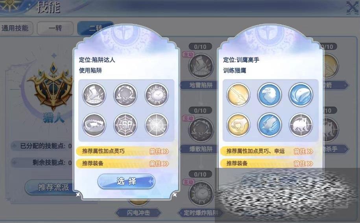Screen dimensions: 360x223
Task: Select the spider web SP trap icon
Action: tap(126, 125)
